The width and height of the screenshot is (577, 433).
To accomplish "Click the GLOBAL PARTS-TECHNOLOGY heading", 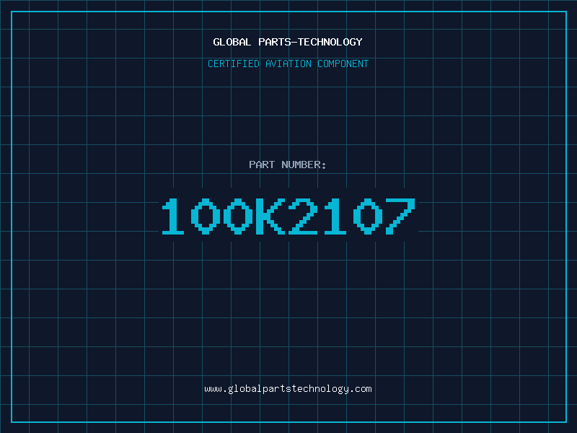I will tap(288, 42).
